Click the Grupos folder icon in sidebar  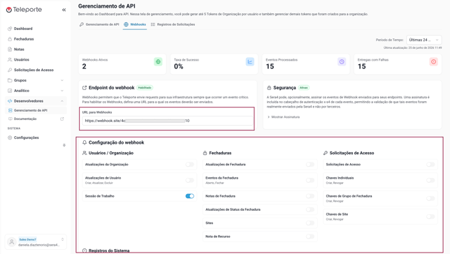(x=10, y=80)
